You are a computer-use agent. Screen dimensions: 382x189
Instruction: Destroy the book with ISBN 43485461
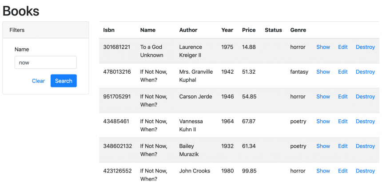click(x=365, y=122)
